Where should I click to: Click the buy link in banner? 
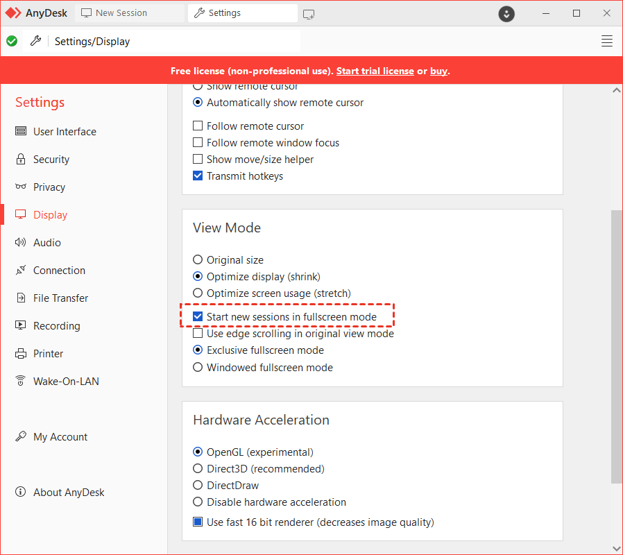pos(438,71)
